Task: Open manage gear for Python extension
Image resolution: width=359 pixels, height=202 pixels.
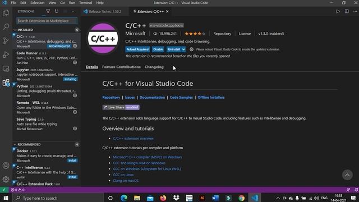Action: click(75, 95)
